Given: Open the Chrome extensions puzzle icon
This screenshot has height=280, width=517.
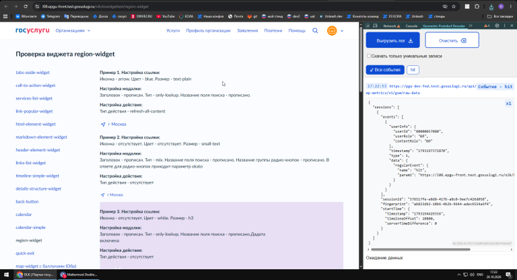Looking at the screenshot, I should pos(477,6).
